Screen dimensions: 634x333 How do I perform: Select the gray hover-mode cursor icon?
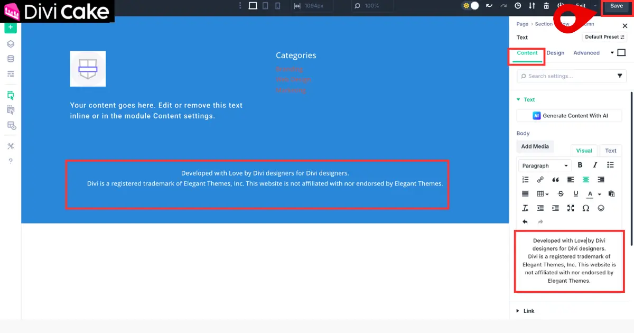click(x=11, y=110)
